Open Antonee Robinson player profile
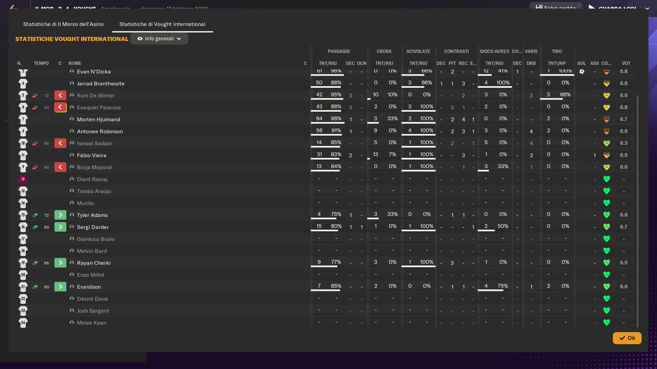 pyautogui.click(x=100, y=131)
